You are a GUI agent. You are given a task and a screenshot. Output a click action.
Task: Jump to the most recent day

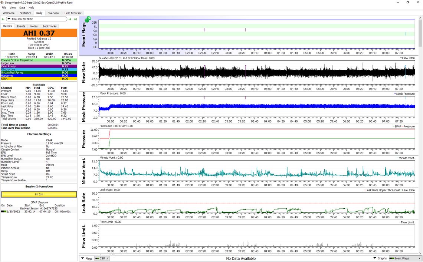click(75, 19)
